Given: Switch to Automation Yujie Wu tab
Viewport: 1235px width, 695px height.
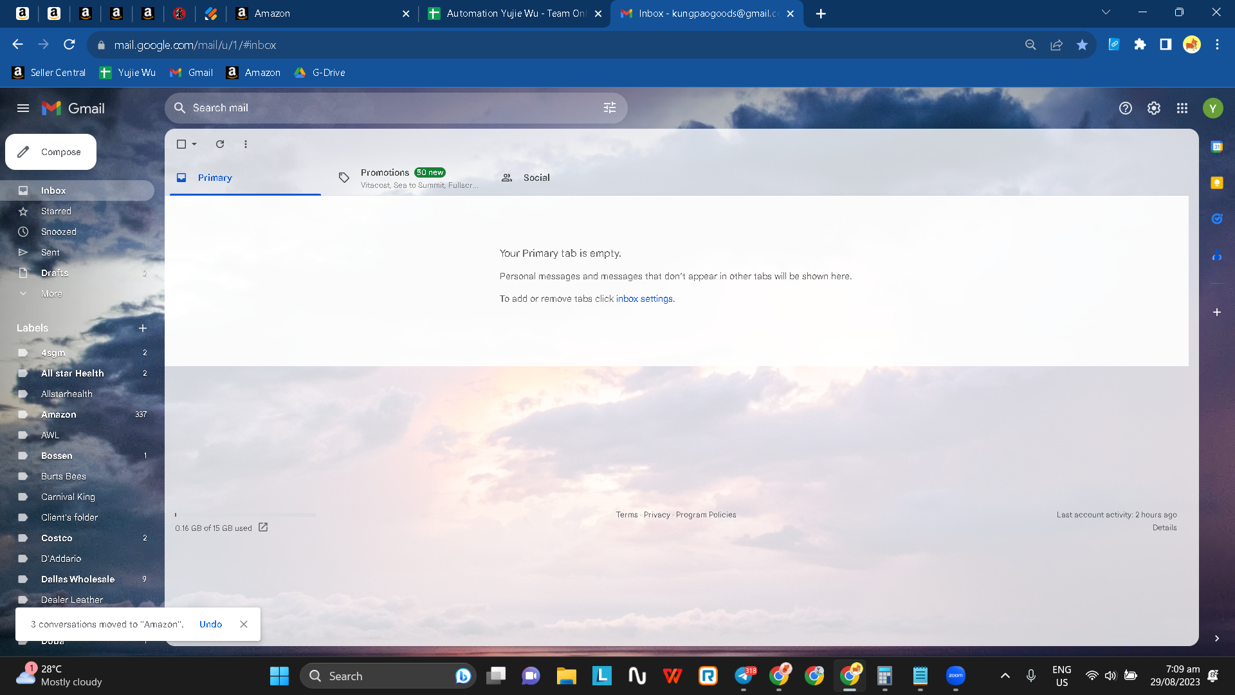Looking at the screenshot, I should pos(515,14).
